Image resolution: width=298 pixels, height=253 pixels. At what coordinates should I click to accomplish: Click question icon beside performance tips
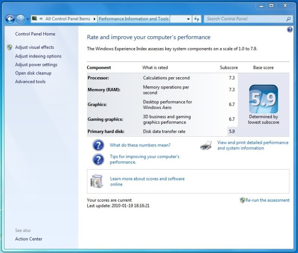click(x=98, y=159)
